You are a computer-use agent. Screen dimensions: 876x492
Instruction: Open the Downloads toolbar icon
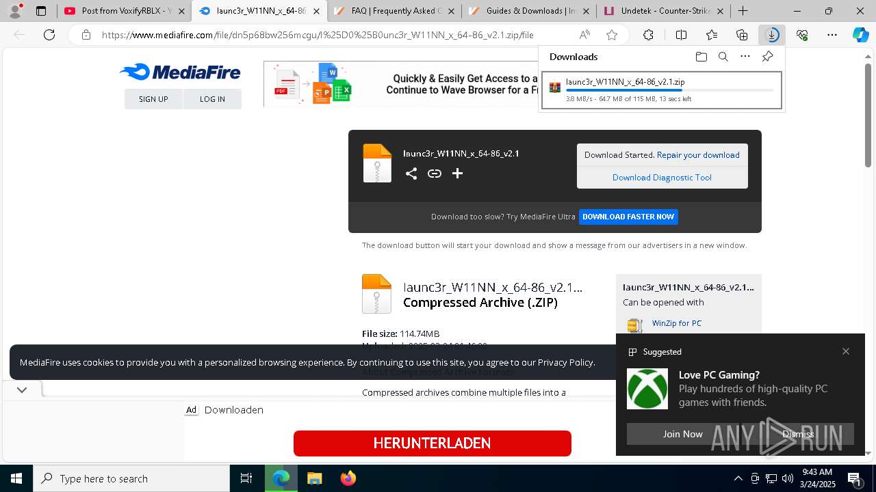click(772, 35)
